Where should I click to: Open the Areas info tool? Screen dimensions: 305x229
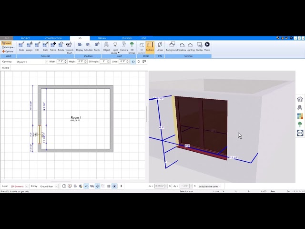pyautogui.click(x=160, y=47)
